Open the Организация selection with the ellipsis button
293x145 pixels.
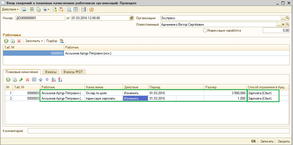pos(283,18)
